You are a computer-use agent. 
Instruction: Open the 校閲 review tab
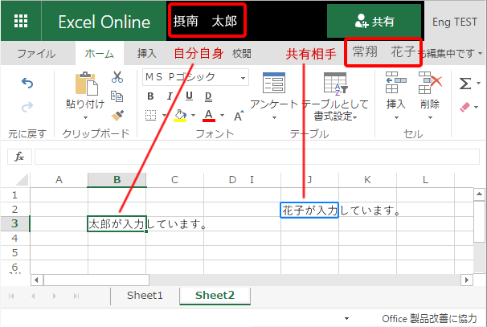click(242, 53)
